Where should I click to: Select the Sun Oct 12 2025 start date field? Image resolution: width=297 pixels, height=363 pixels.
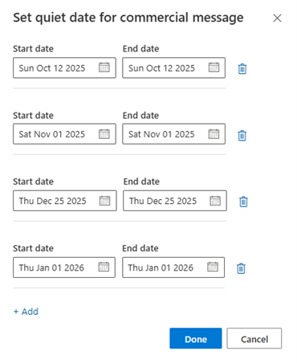[x=64, y=67]
